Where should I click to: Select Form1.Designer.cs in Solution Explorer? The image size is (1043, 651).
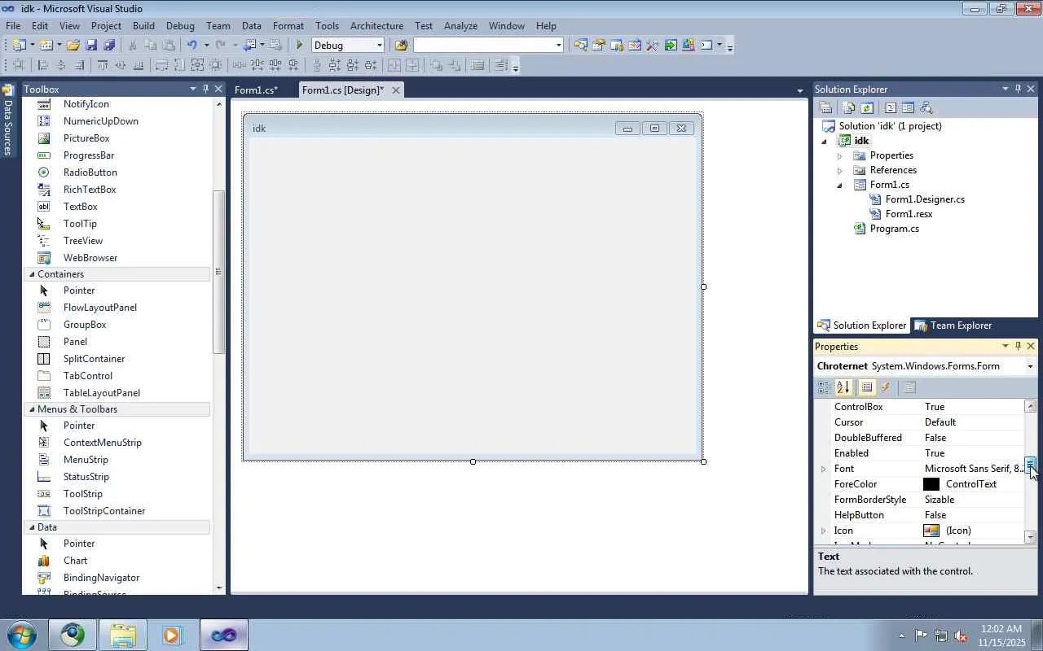[x=925, y=199]
